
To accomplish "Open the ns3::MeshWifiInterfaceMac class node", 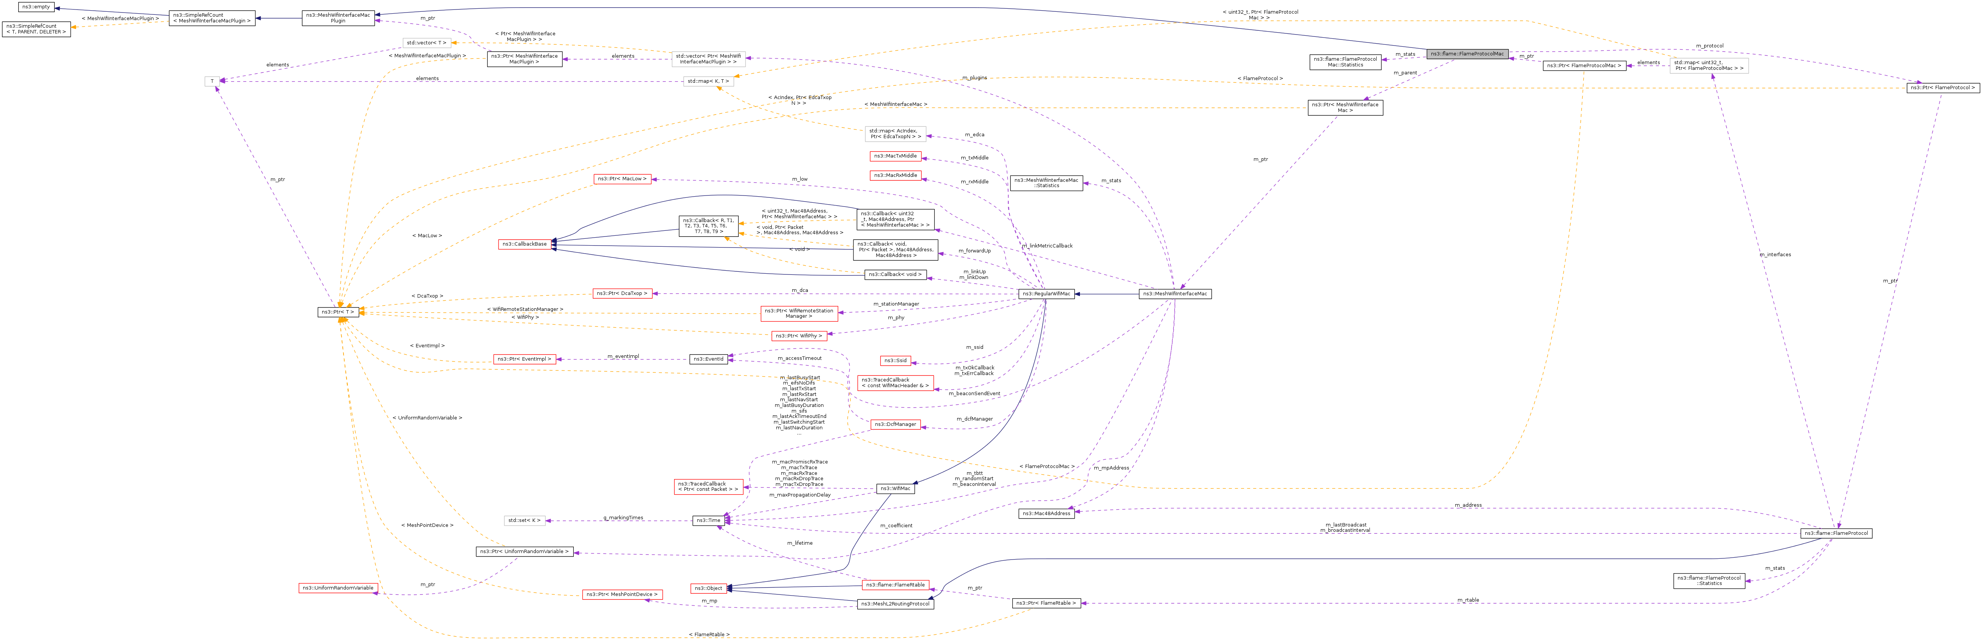I will pos(1175,293).
